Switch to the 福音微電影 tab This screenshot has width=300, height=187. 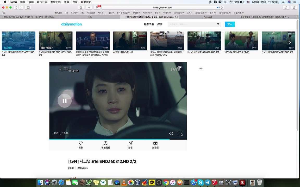266,17
